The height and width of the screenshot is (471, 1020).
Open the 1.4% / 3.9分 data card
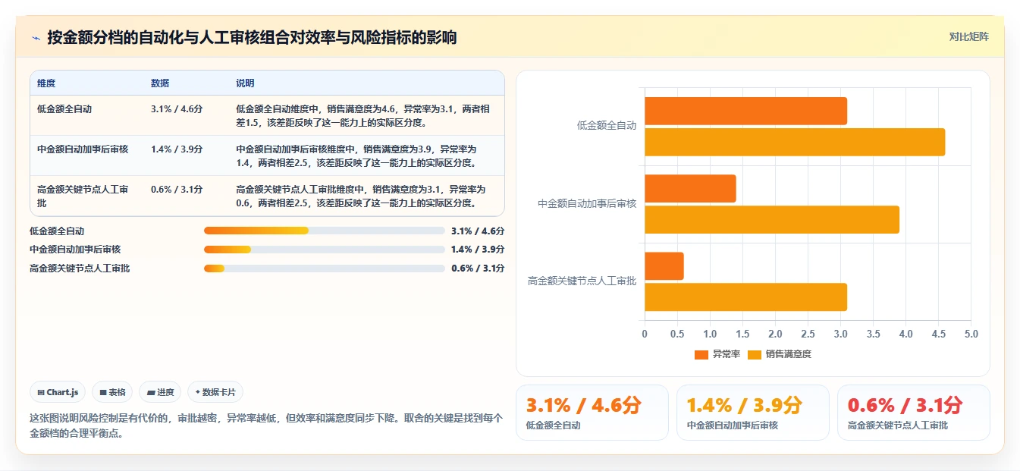click(x=753, y=413)
